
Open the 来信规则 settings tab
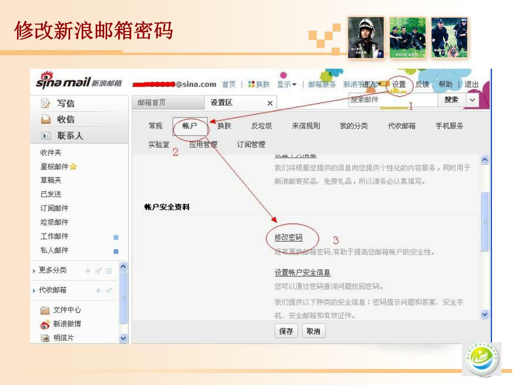306,126
